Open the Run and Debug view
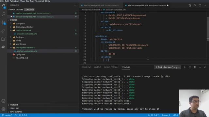Viewport: 209px width, 117px height. 4,31
